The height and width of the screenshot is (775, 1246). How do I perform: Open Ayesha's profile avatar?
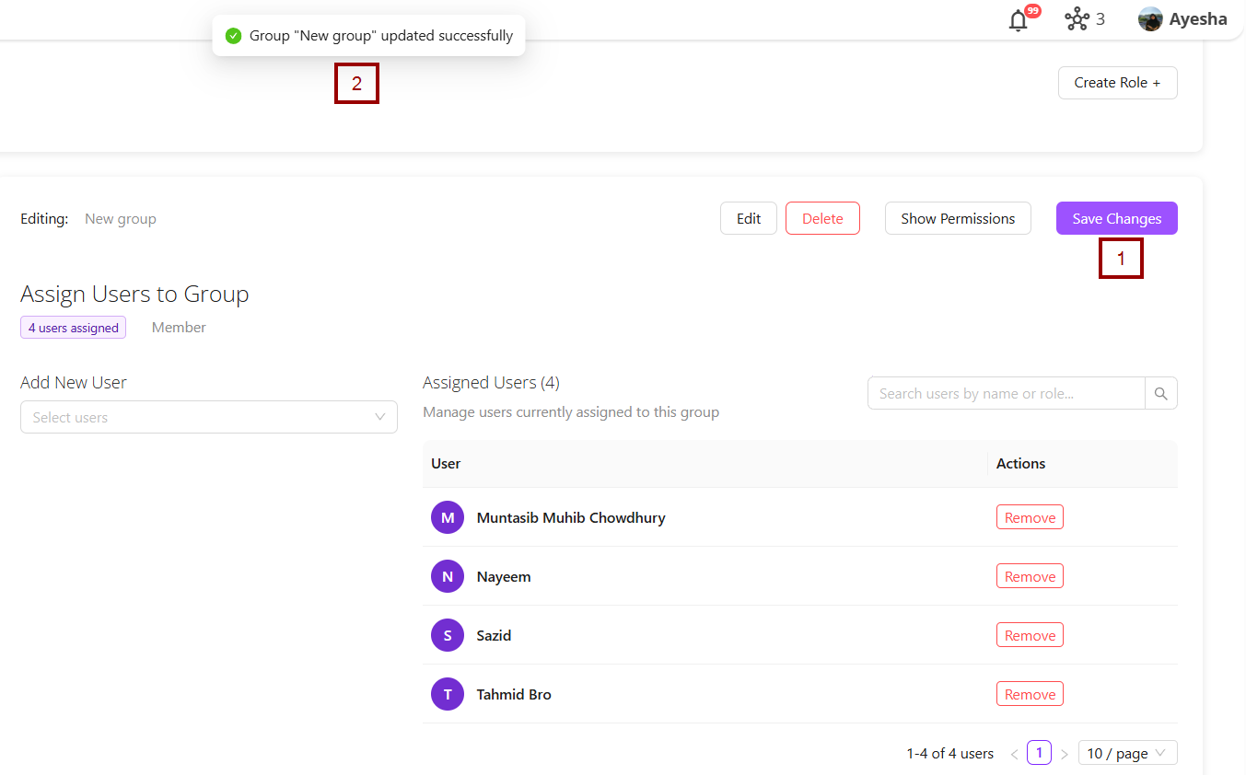pyautogui.click(x=1150, y=19)
